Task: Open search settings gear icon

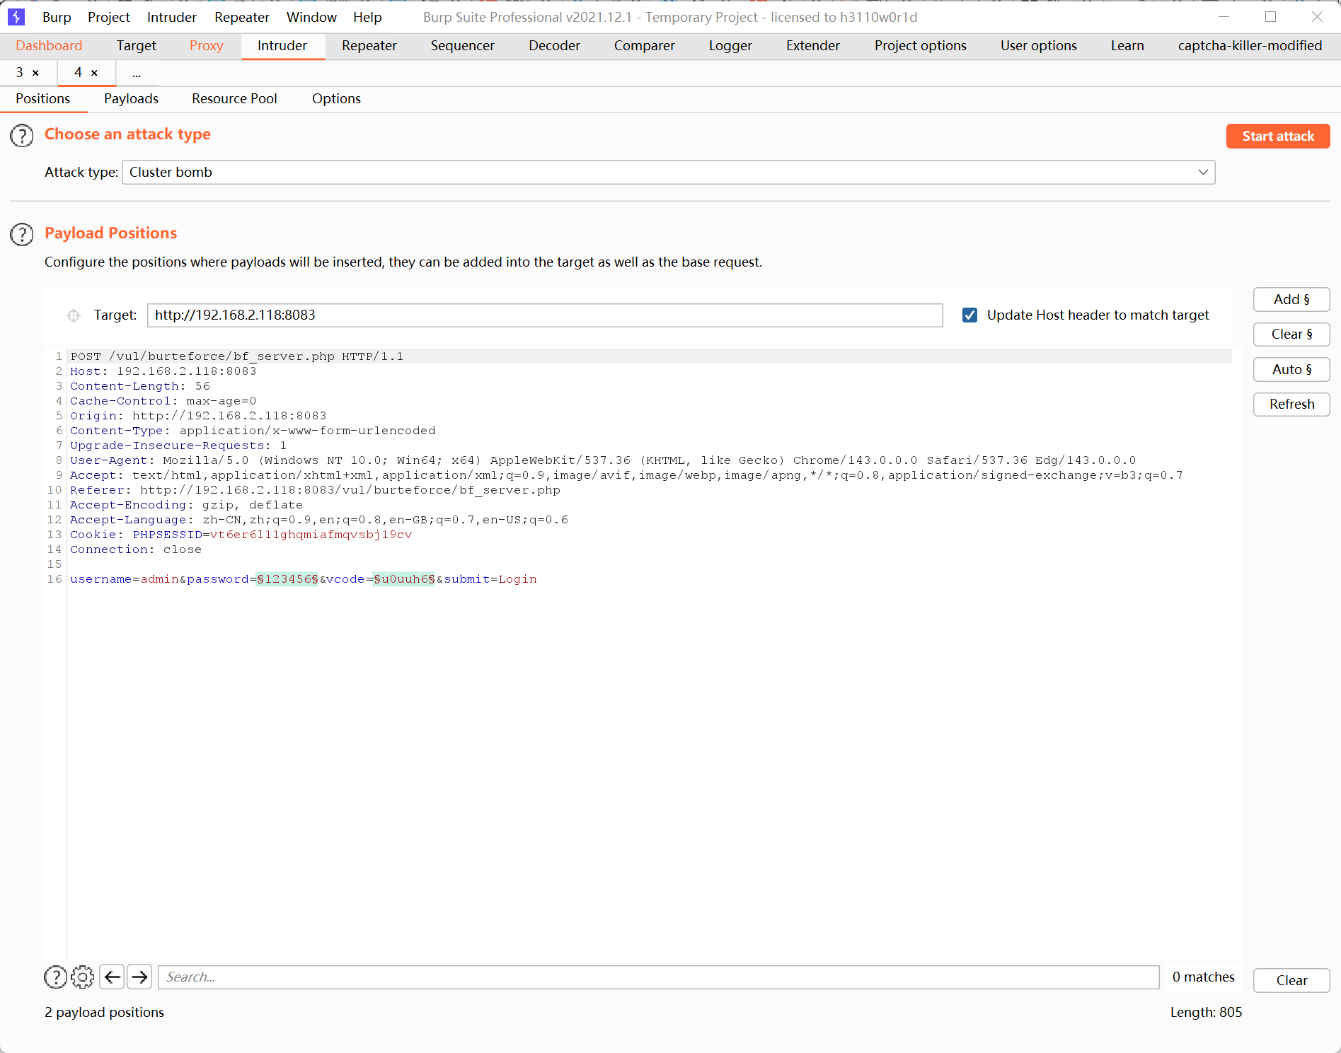Action: click(x=83, y=977)
